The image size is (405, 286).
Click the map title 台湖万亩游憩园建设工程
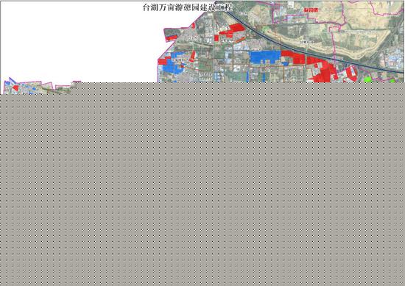pyautogui.click(x=188, y=7)
